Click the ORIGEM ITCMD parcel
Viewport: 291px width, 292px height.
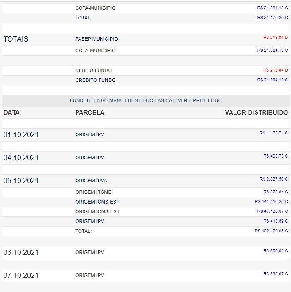tap(93, 192)
